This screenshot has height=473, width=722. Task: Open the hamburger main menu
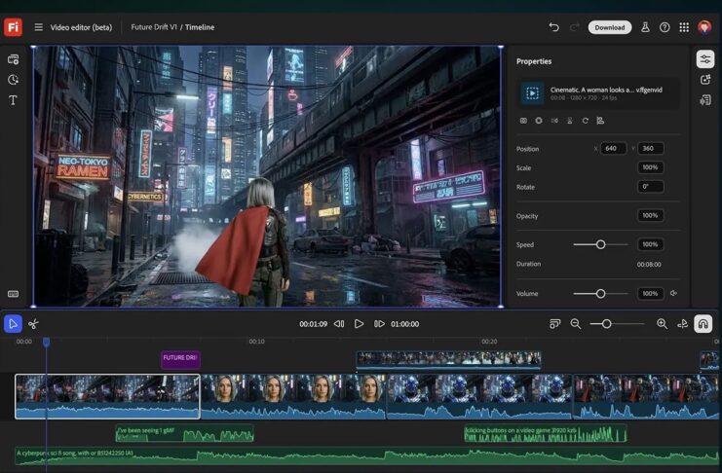point(39,27)
